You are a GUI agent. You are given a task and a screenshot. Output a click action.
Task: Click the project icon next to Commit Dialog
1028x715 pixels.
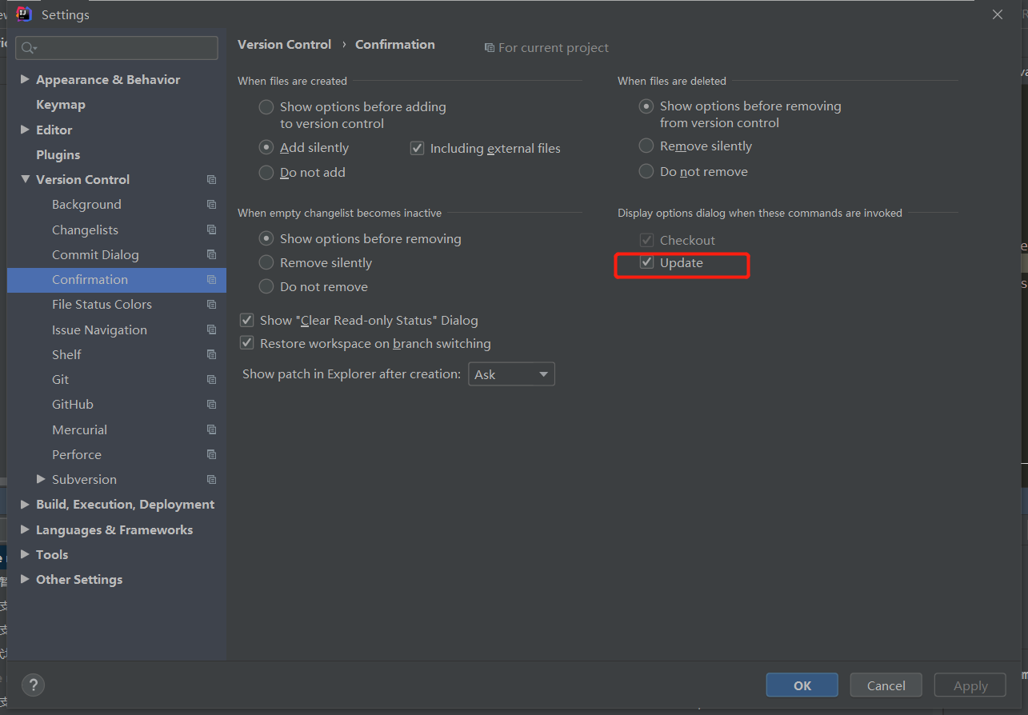(x=211, y=254)
